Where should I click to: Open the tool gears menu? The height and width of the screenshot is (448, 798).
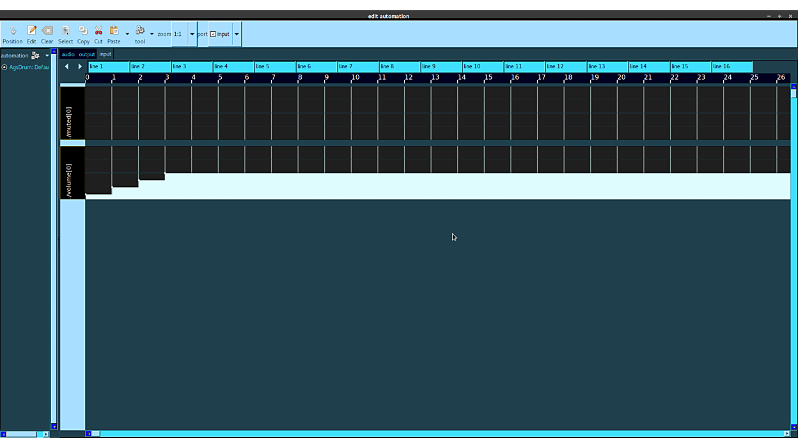[140, 34]
